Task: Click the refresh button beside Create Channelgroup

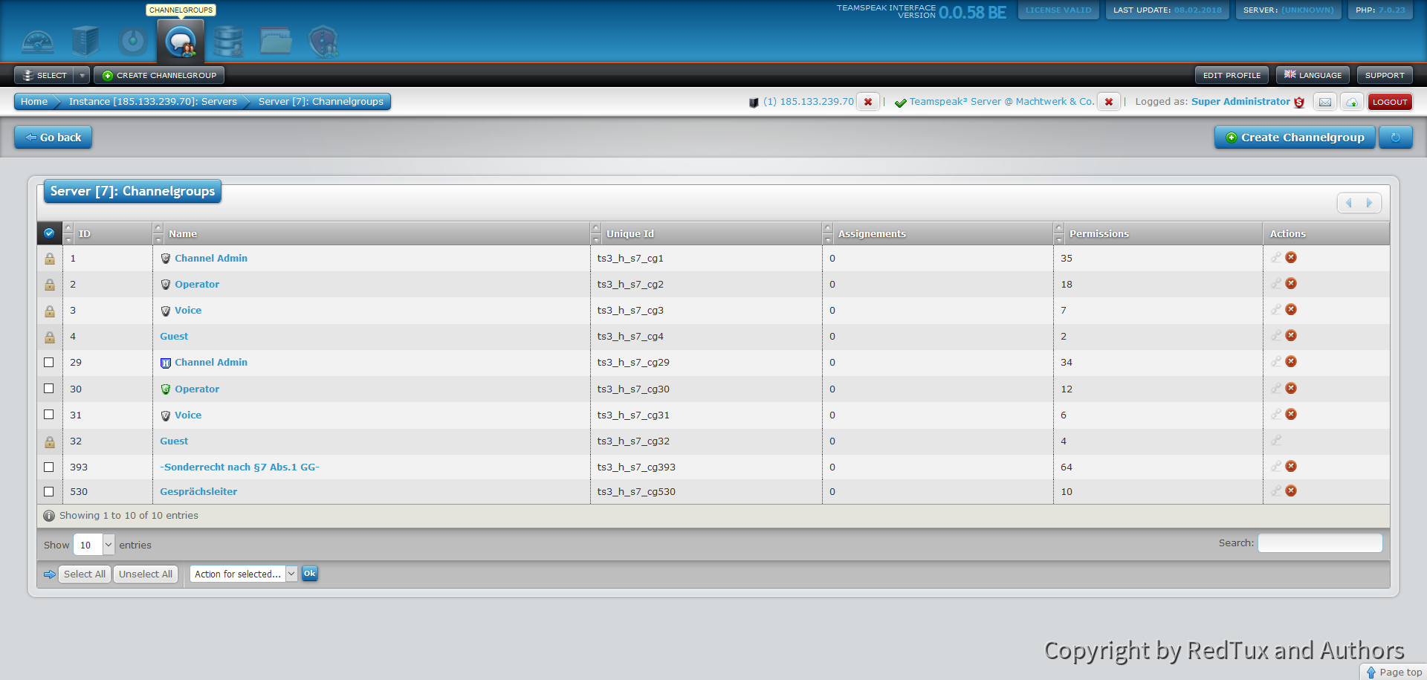Action: pos(1396,137)
